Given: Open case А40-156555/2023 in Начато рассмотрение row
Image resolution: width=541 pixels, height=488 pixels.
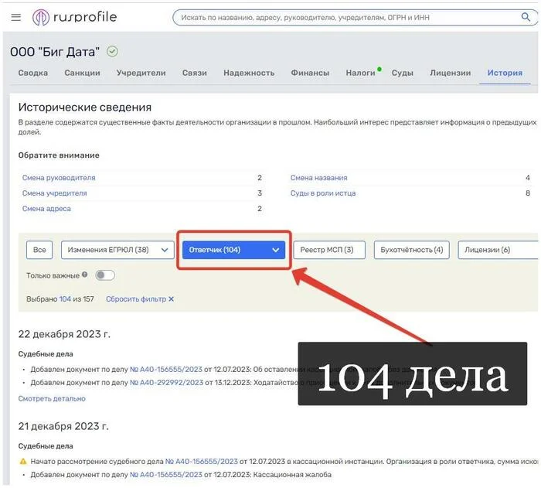Looking at the screenshot, I should (x=202, y=462).
